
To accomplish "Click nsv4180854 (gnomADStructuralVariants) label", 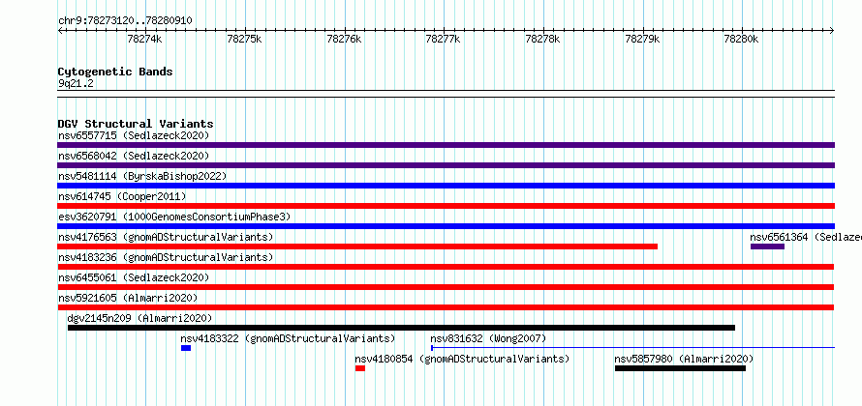I will (462, 359).
